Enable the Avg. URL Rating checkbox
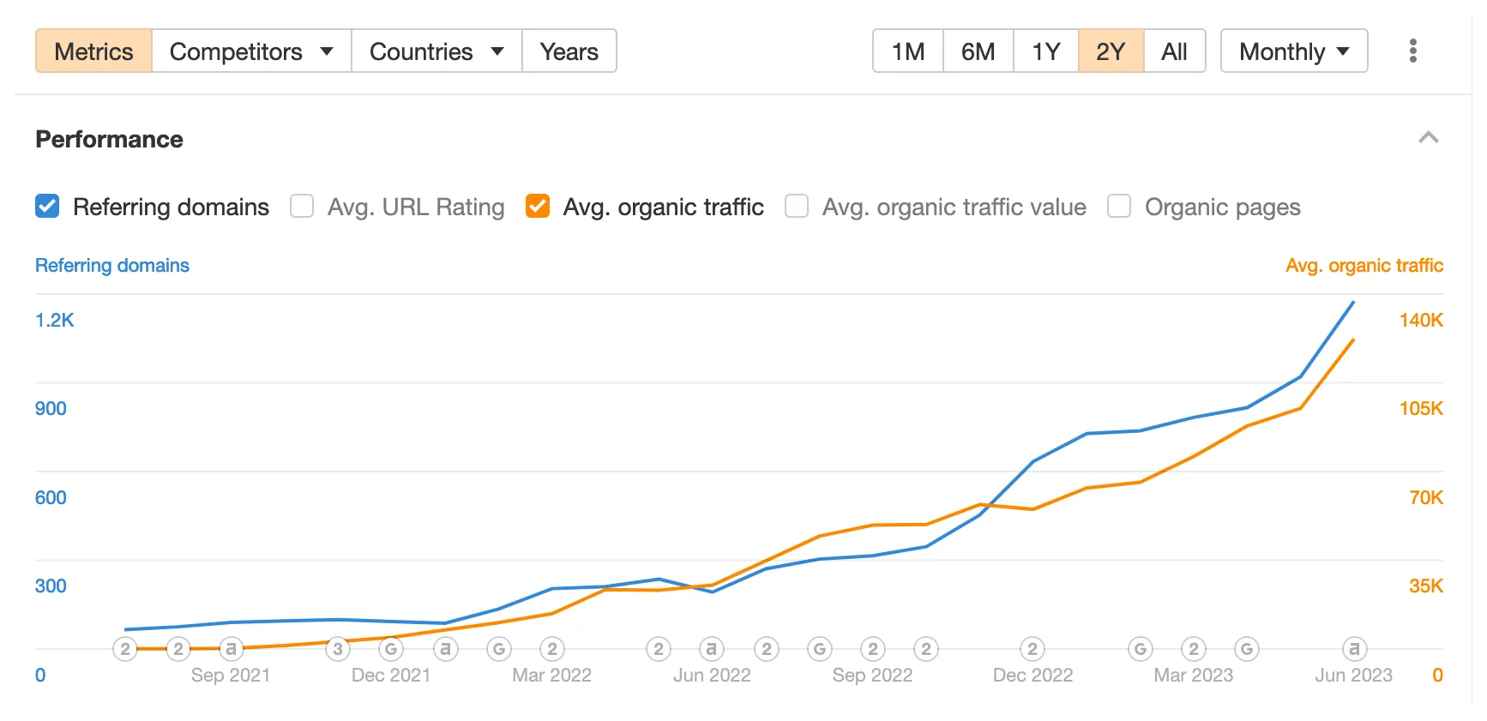The height and width of the screenshot is (721, 1487). (x=302, y=206)
